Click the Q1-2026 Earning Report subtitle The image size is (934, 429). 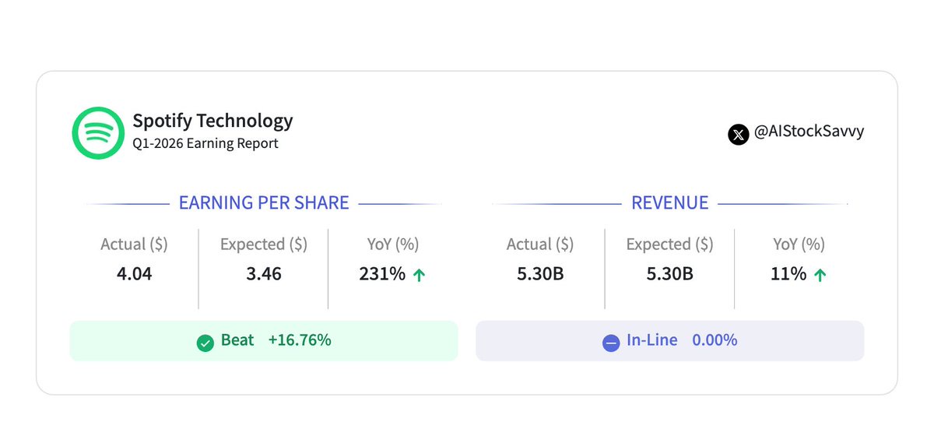click(205, 143)
